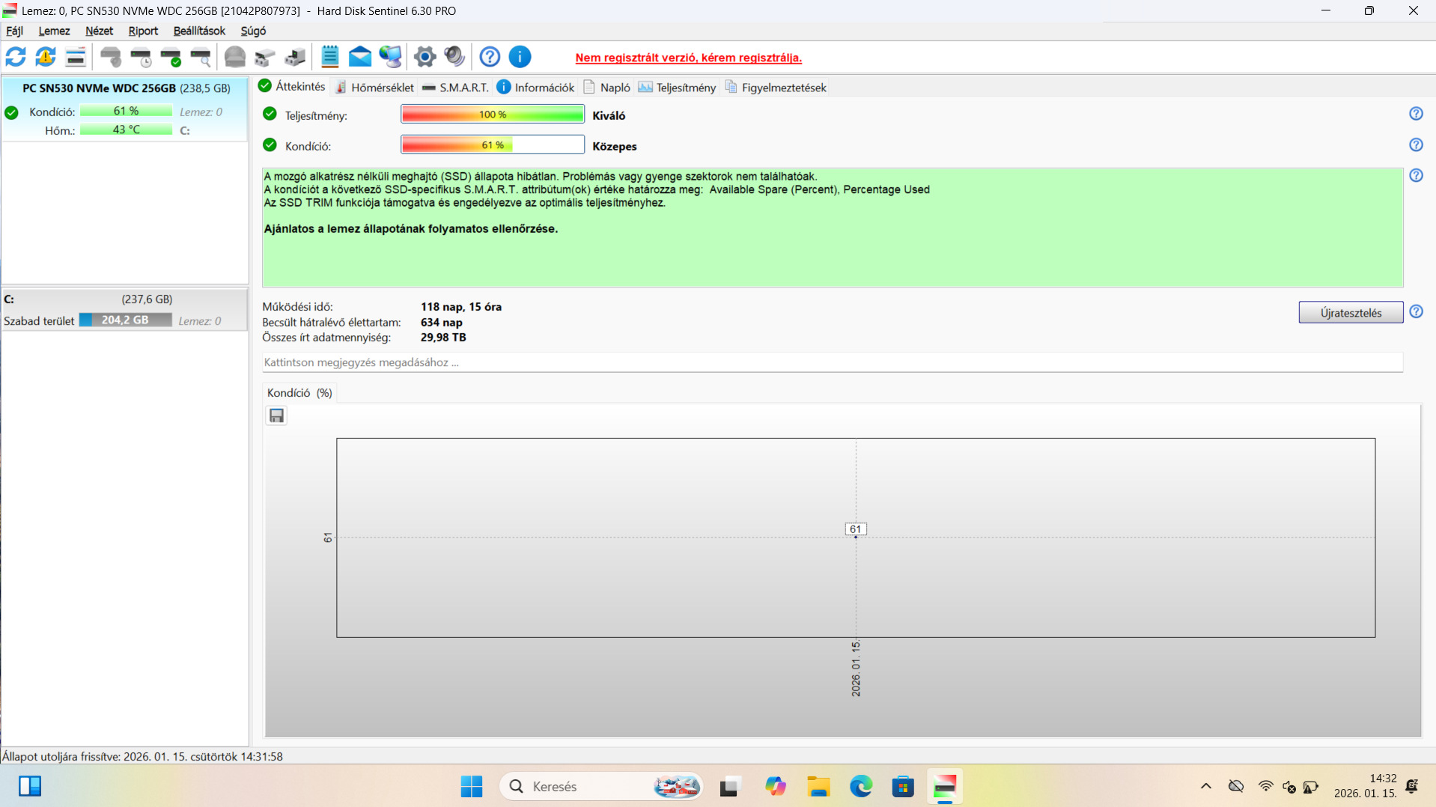Click the question mark help toolbar icon
Viewport: 1436px width, 807px height.
(x=490, y=57)
